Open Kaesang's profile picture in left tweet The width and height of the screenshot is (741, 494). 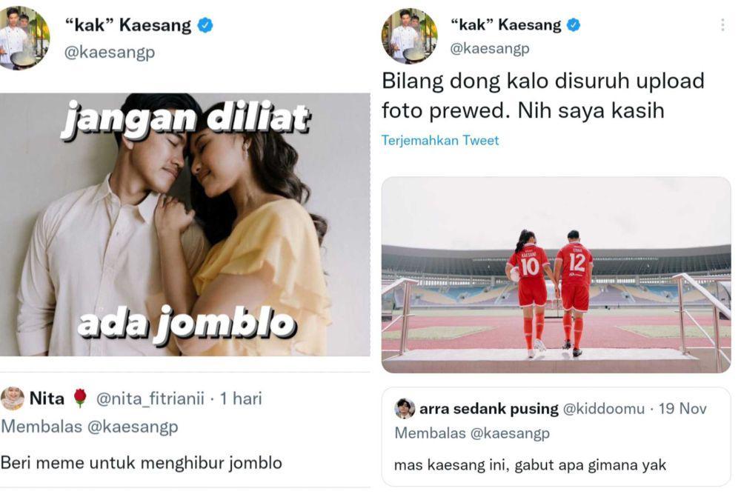point(24,38)
